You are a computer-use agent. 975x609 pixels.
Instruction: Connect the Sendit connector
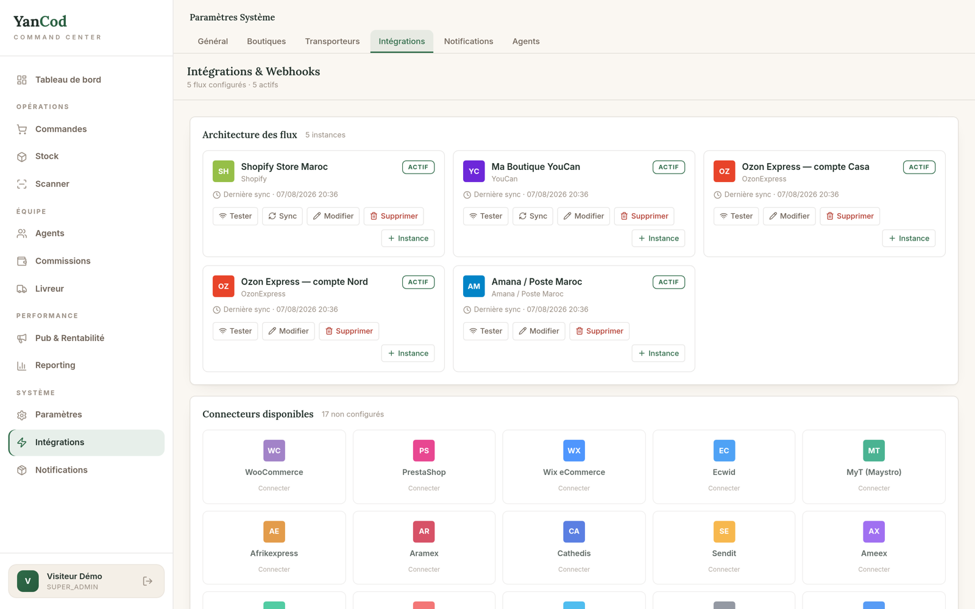pyautogui.click(x=724, y=569)
